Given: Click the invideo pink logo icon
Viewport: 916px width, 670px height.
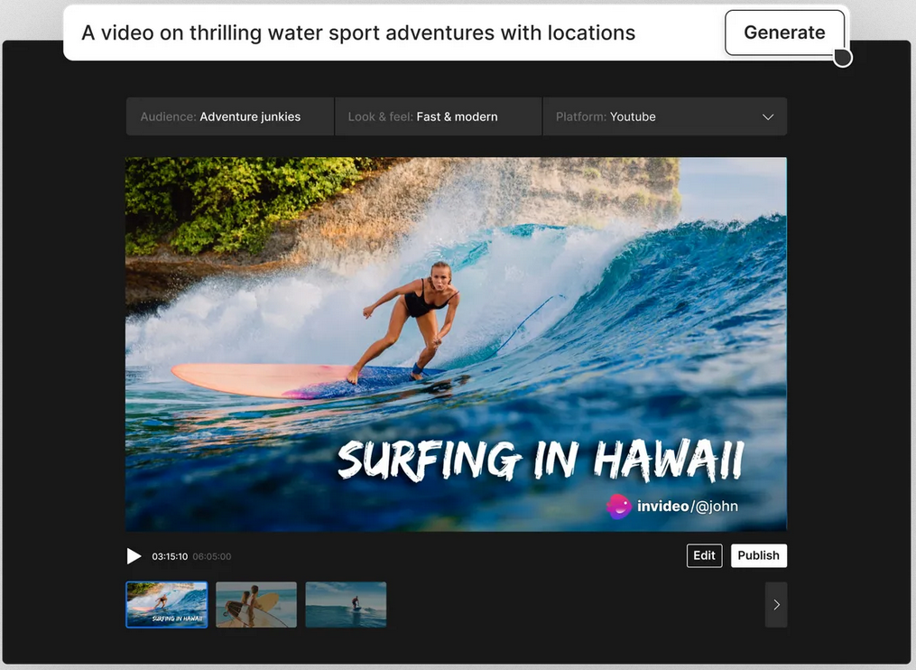Looking at the screenshot, I should point(619,507).
